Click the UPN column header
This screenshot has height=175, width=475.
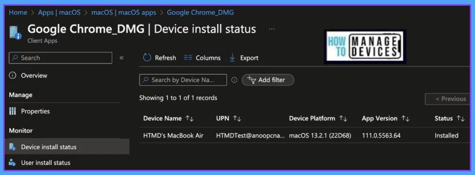[x=223, y=119]
